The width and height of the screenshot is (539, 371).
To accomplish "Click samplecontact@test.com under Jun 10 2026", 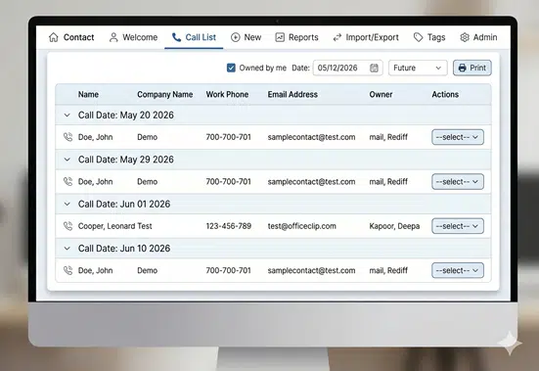I will click(311, 270).
